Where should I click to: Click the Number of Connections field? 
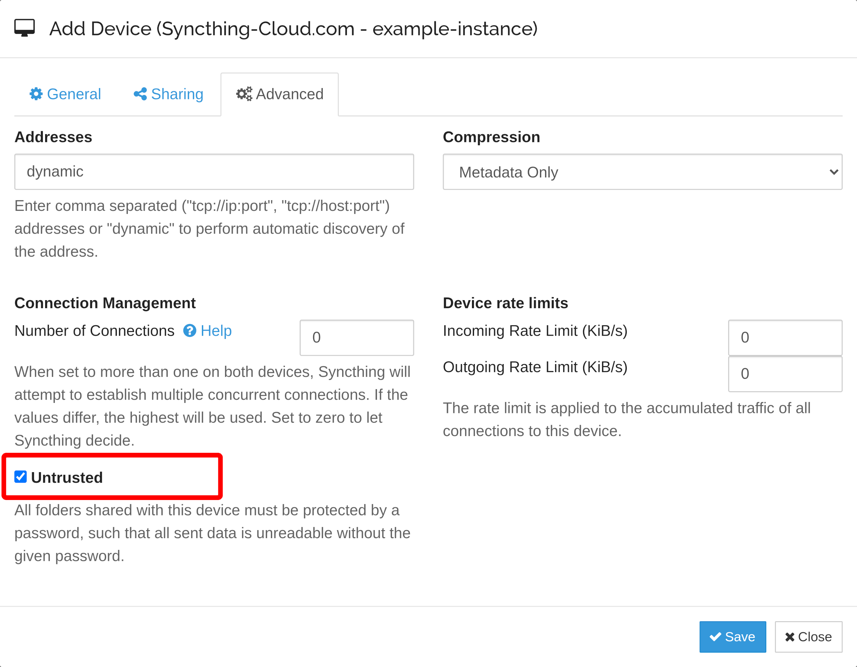pos(356,337)
